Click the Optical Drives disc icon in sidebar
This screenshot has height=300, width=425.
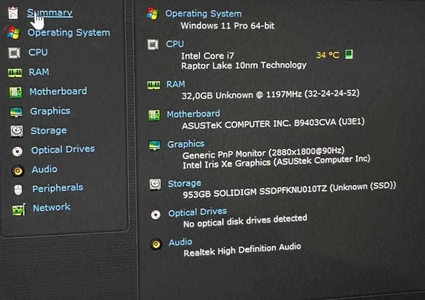click(18, 151)
